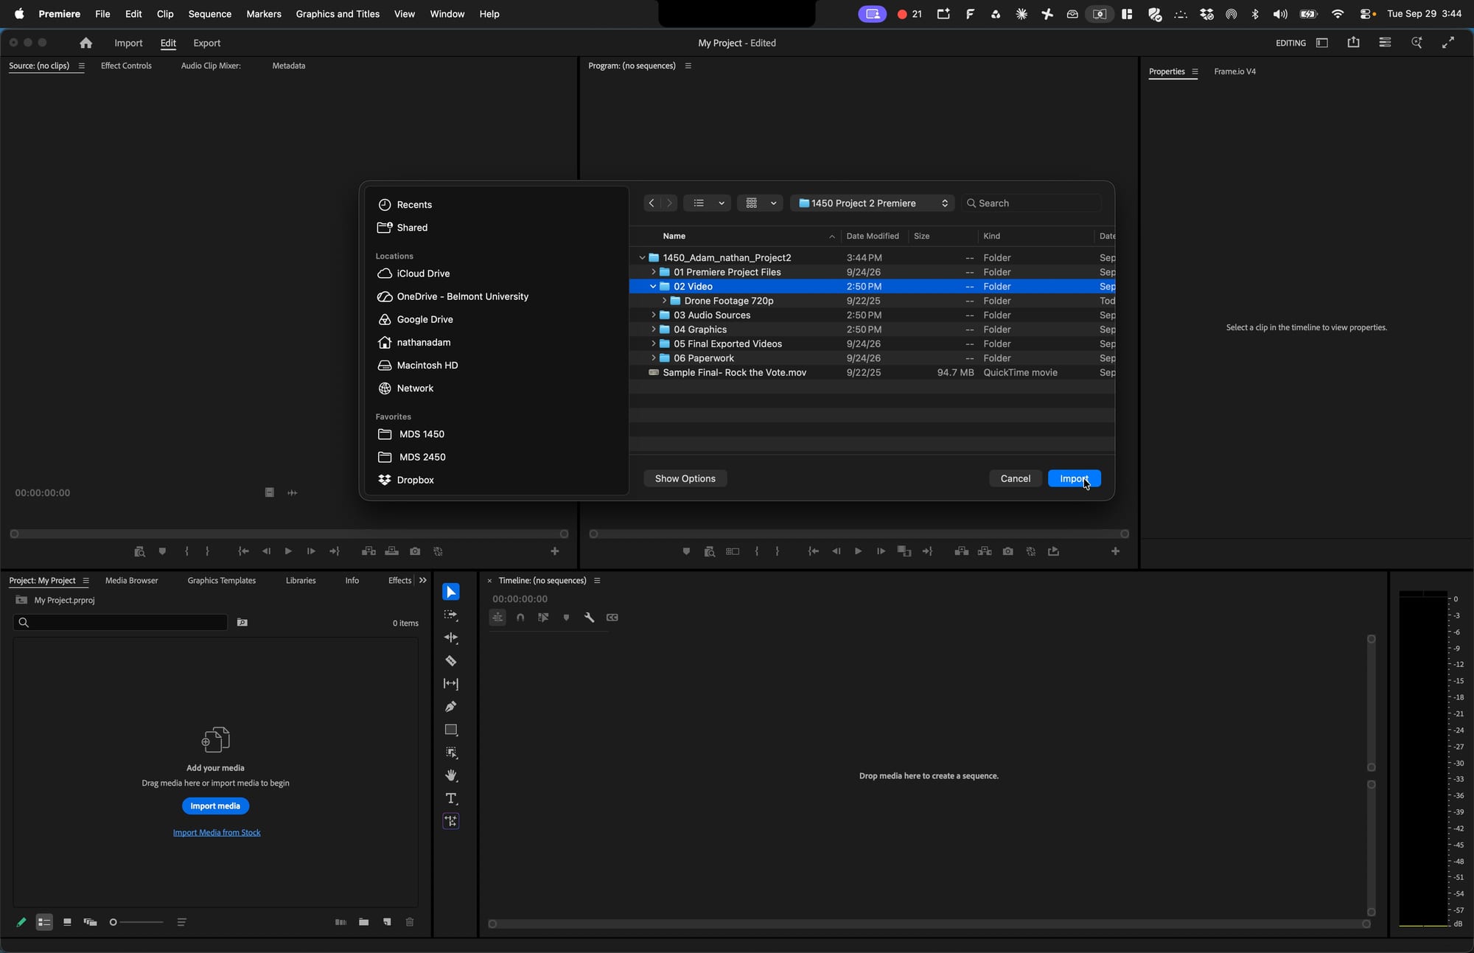
Task: Open the Markers menu
Action: pyautogui.click(x=264, y=14)
